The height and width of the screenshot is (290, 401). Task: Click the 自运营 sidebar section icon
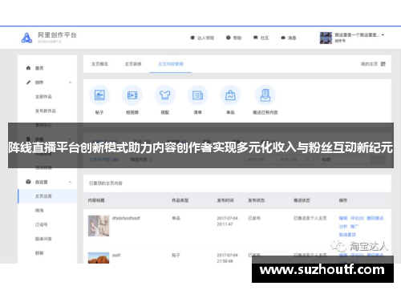tap(28, 182)
